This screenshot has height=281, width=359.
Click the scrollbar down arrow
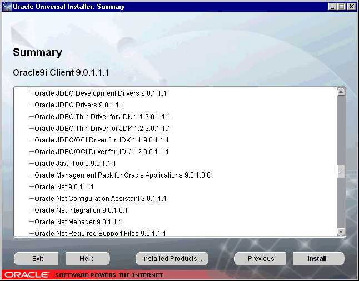click(x=341, y=232)
